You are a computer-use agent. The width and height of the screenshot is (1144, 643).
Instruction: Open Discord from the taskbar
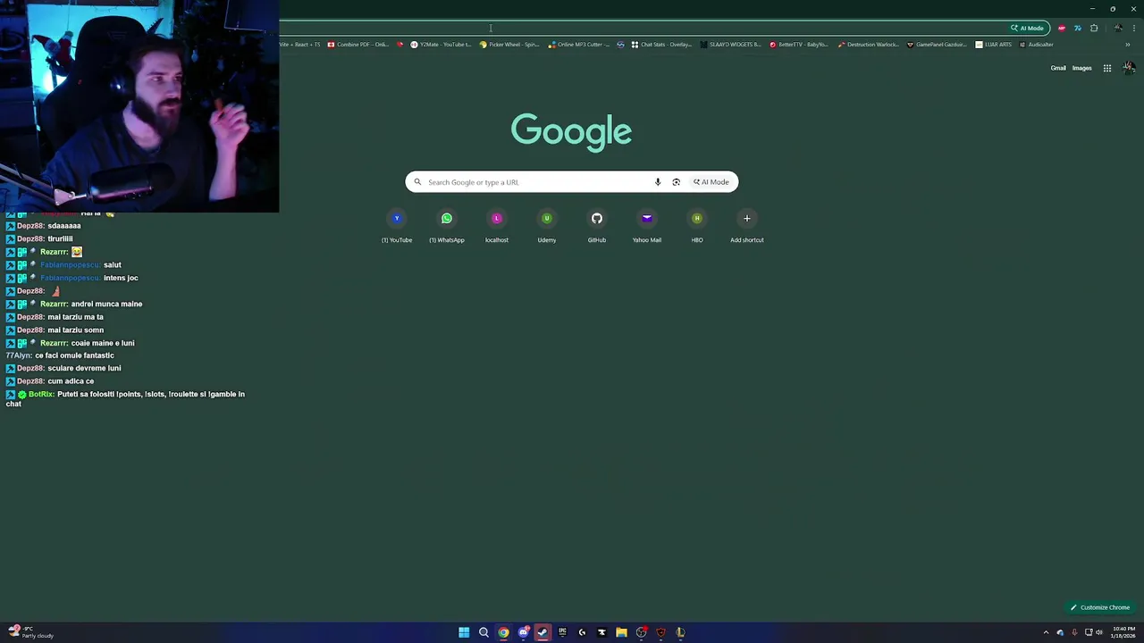tap(523, 632)
